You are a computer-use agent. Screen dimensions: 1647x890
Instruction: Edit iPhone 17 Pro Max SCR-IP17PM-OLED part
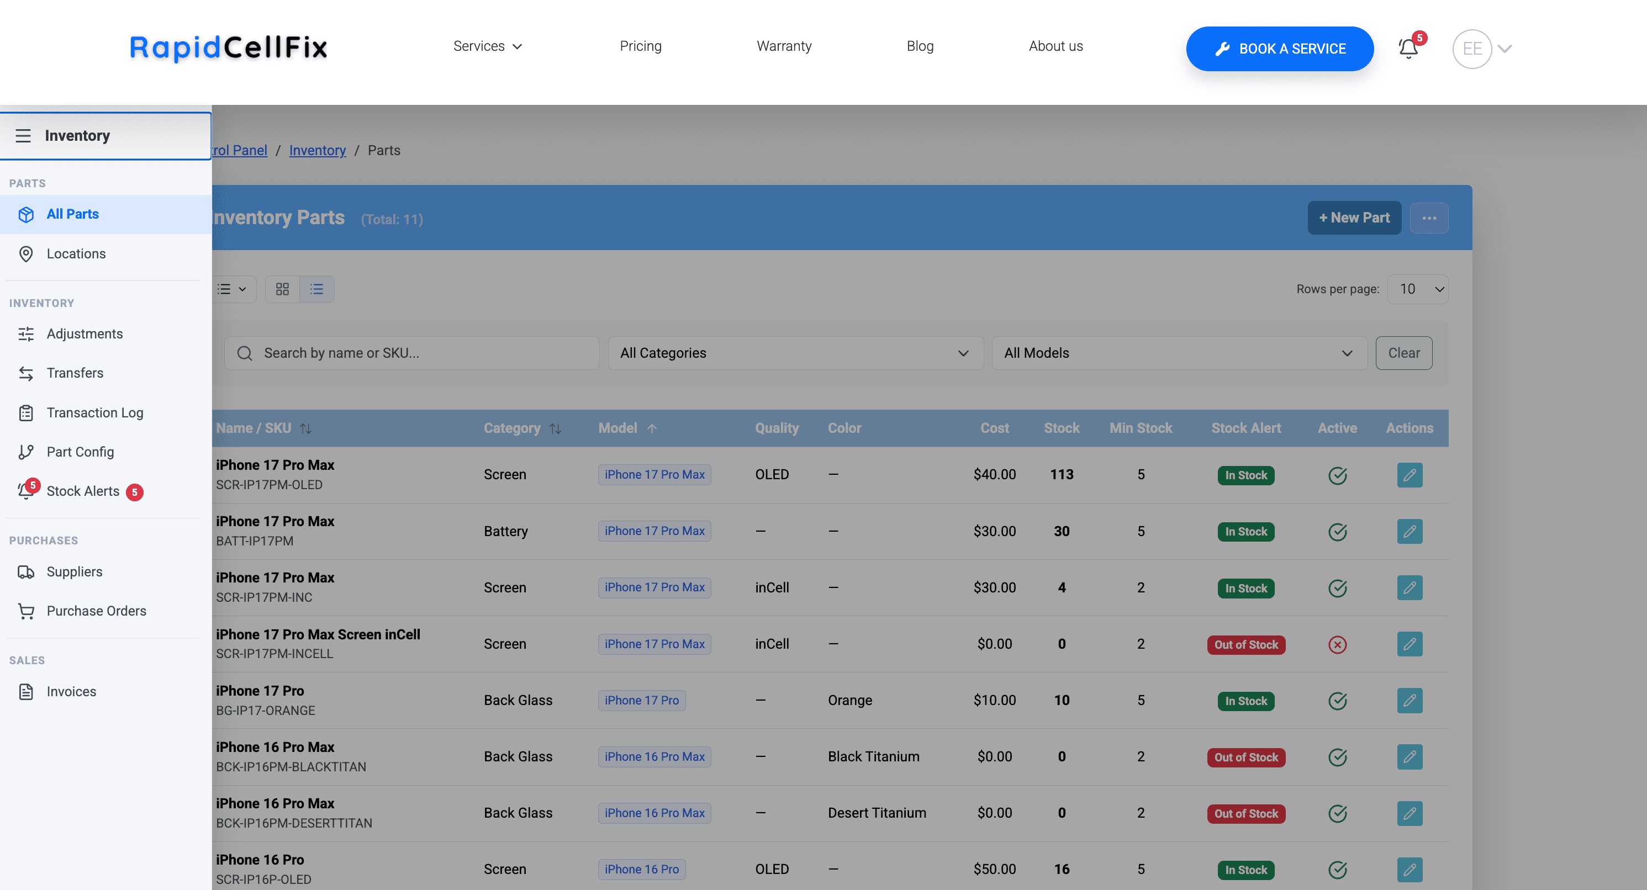(x=1409, y=475)
